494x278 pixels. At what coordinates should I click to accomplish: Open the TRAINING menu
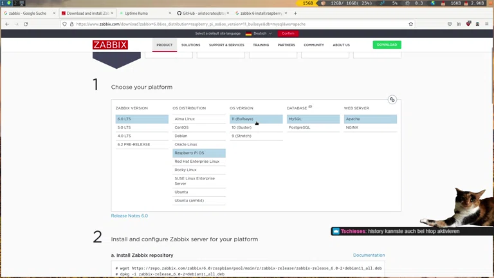pos(261,45)
